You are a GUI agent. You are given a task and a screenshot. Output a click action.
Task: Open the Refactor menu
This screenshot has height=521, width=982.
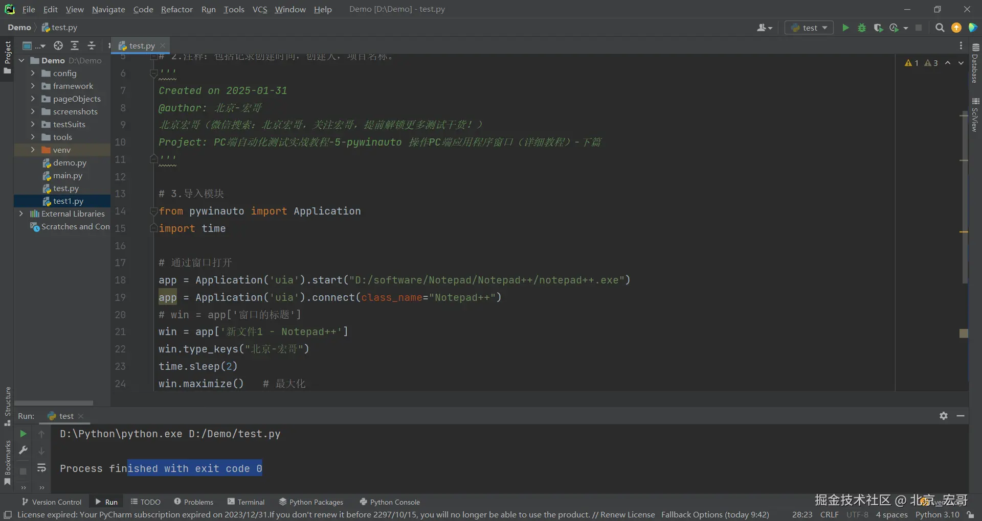[177, 9]
